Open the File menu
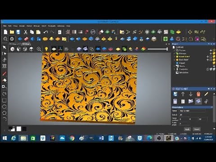This screenshot has height=162, width=216. 5,26
